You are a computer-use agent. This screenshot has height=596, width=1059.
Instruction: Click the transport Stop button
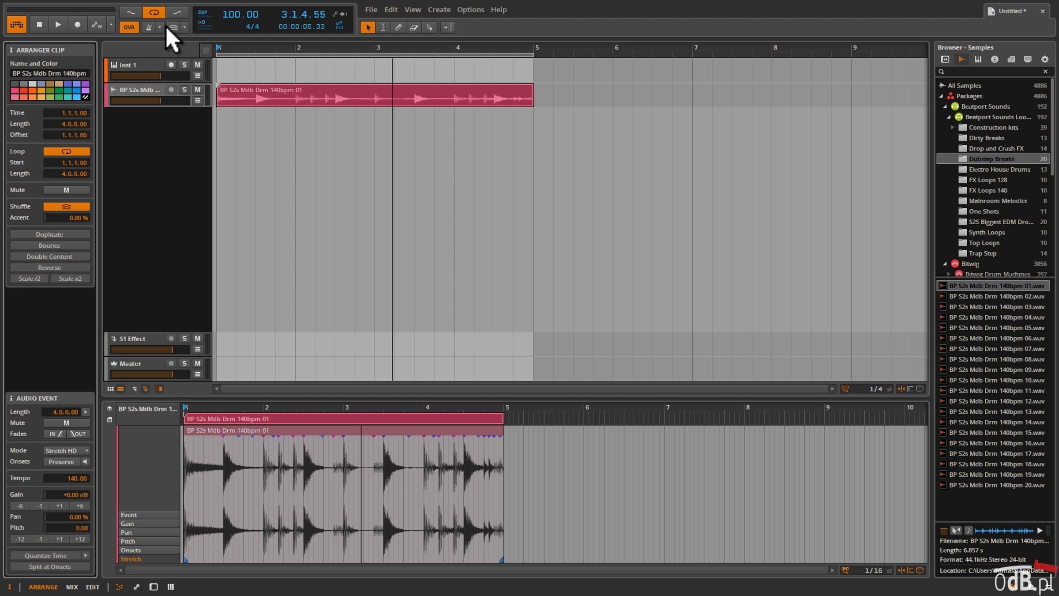pos(39,25)
